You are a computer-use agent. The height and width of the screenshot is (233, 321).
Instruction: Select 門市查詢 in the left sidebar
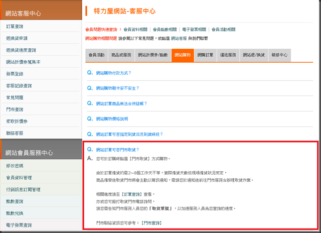point(14,110)
